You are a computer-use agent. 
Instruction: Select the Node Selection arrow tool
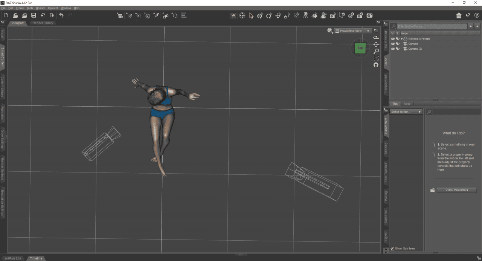tap(251, 15)
